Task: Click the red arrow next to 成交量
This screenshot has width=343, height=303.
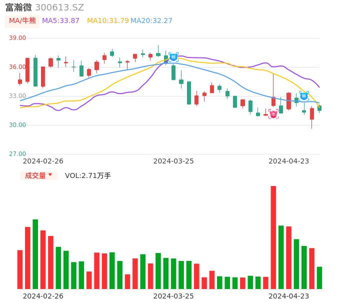Action: pyautogui.click(x=50, y=175)
